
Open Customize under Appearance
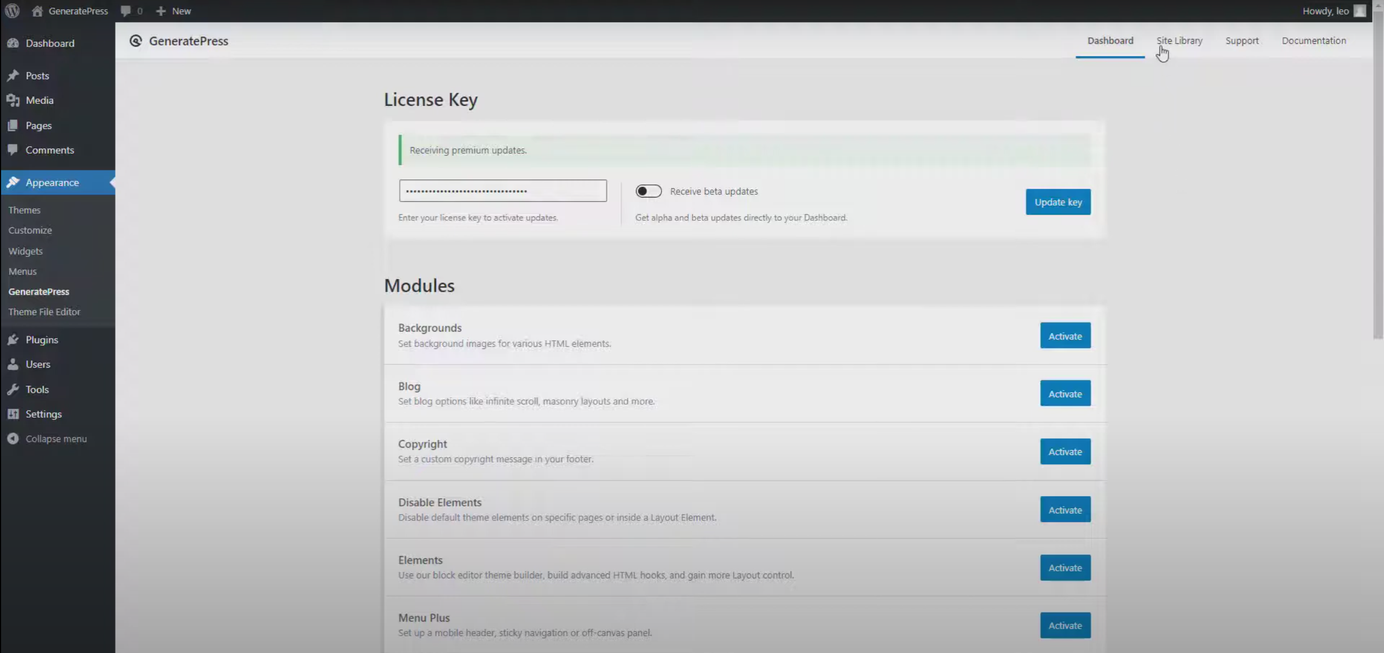(x=30, y=230)
